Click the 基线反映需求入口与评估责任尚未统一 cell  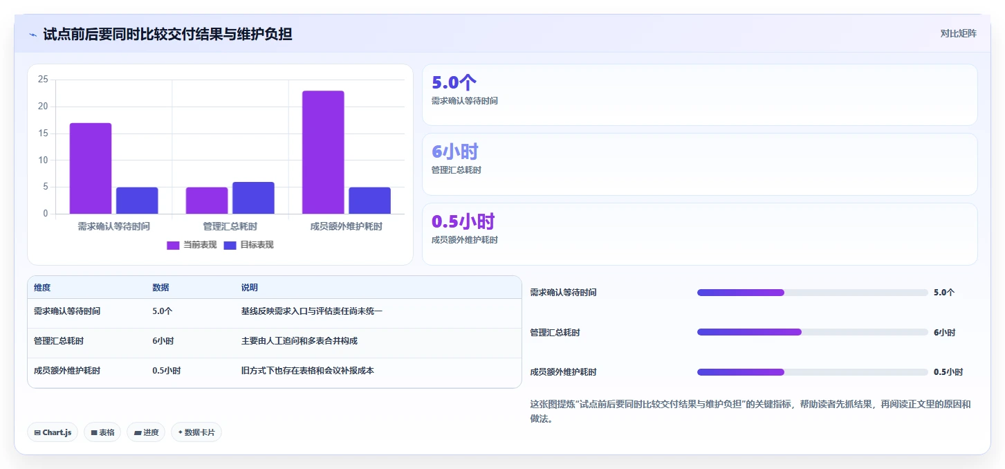coord(311,311)
